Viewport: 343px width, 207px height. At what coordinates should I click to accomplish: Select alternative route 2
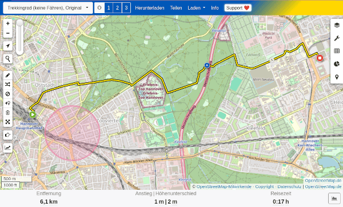coord(117,8)
